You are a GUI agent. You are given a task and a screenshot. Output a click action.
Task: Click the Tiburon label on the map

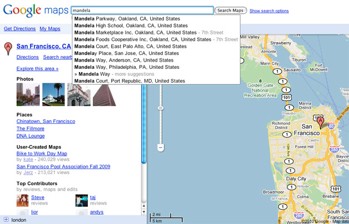tap(299, 60)
